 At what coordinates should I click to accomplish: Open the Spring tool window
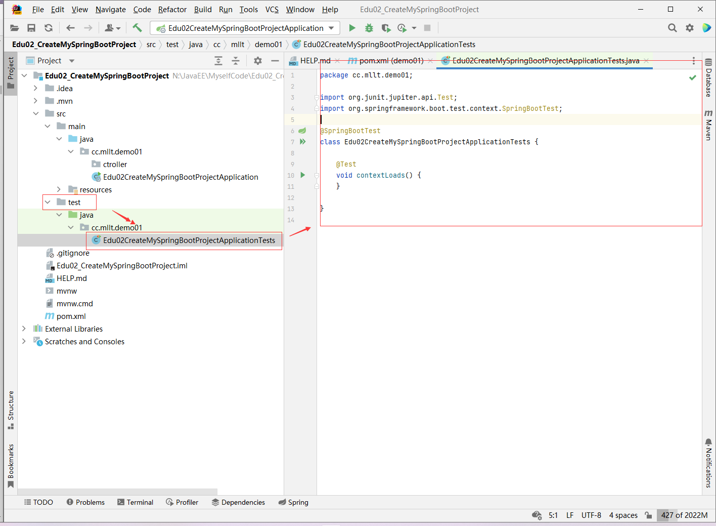click(293, 502)
